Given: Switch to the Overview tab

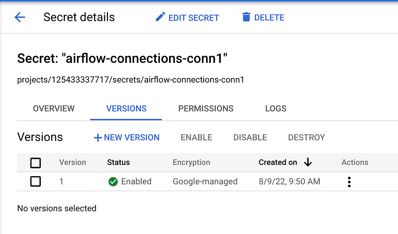Looking at the screenshot, I should coord(54,109).
